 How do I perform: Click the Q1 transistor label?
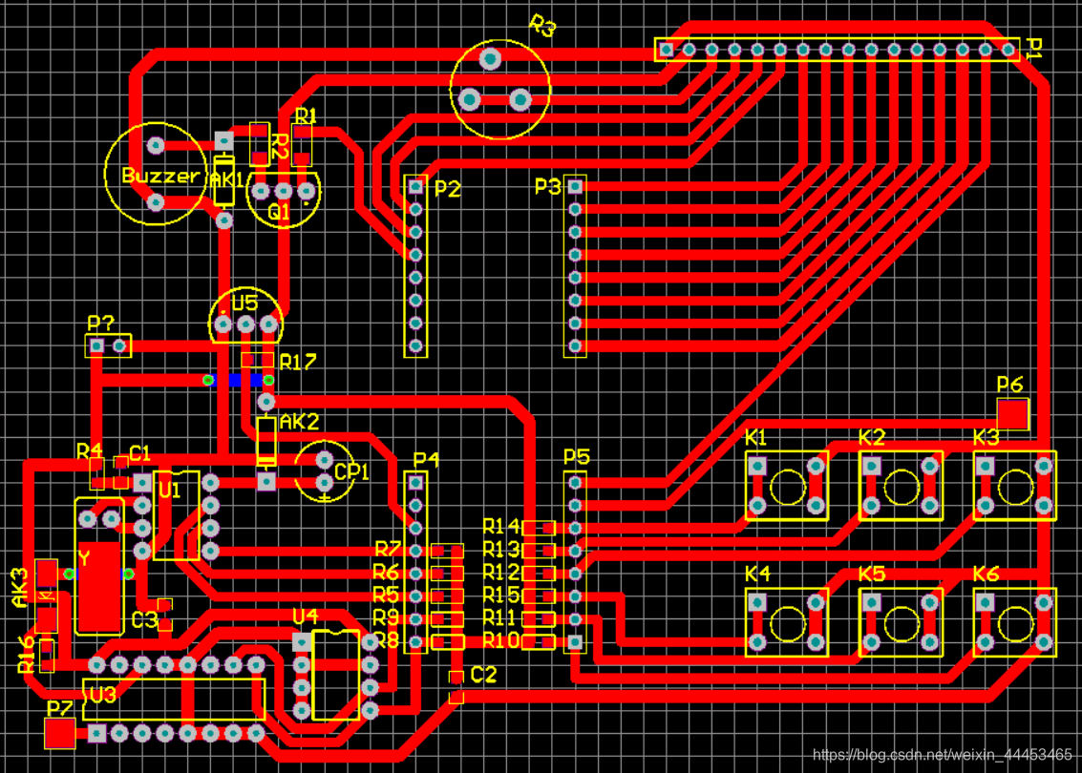coord(278,212)
